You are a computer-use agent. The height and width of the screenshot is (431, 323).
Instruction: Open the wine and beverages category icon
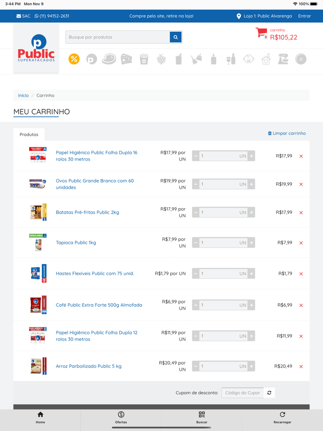coord(231,59)
